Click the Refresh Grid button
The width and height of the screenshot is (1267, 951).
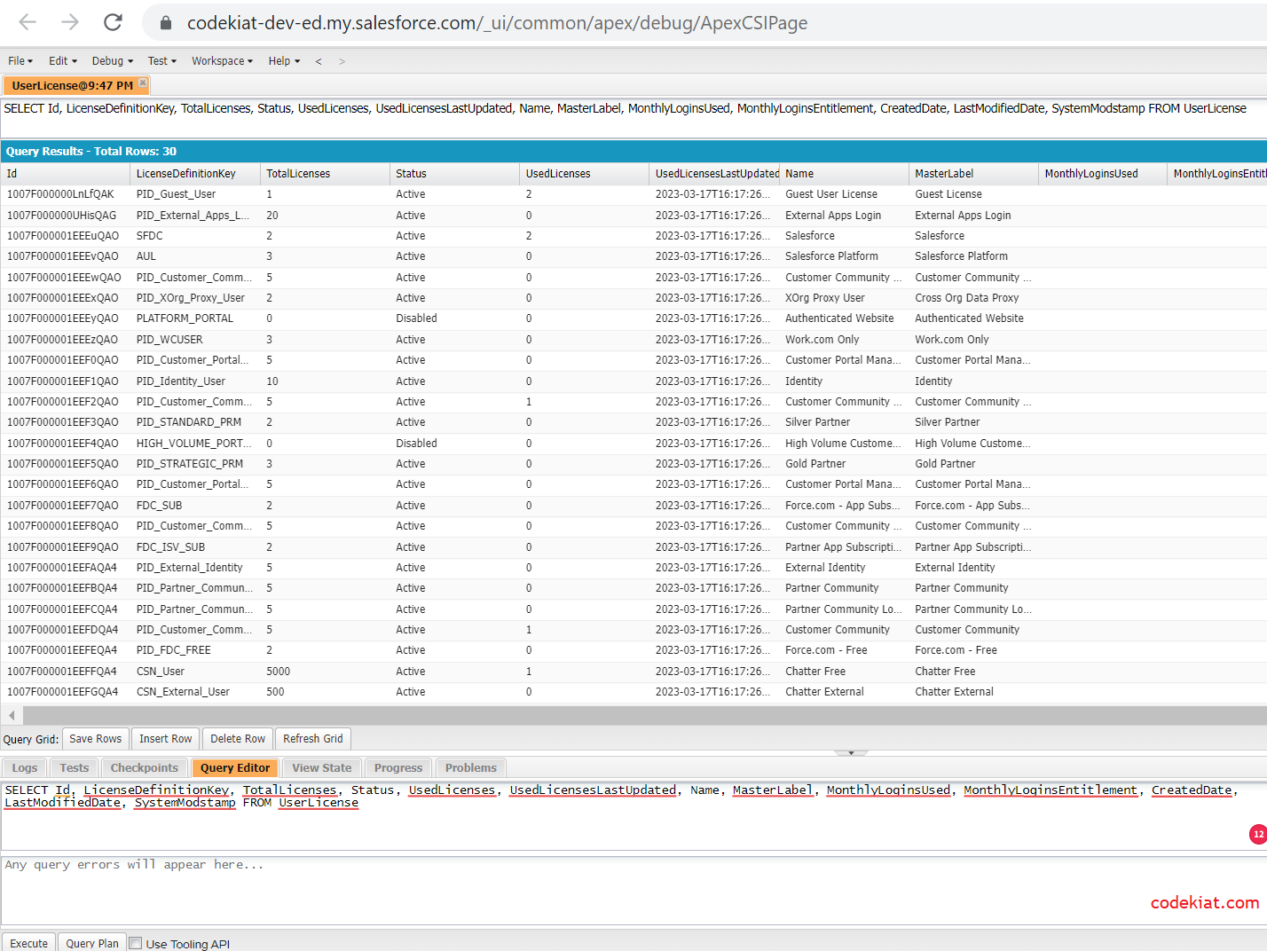pyautogui.click(x=313, y=739)
